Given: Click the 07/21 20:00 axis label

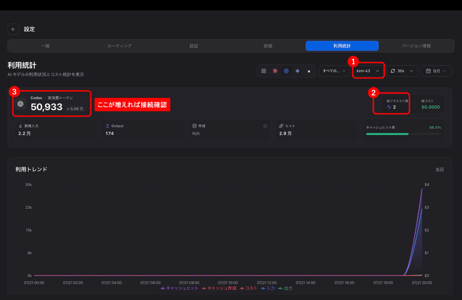Looking at the screenshot, I should click(x=422, y=283).
